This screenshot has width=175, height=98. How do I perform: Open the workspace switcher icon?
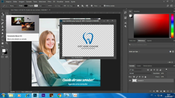(x=172, y=6)
